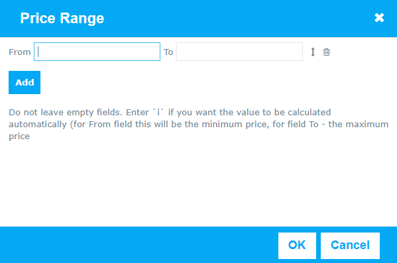Remove the From-To row using bin icon

coord(326,52)
